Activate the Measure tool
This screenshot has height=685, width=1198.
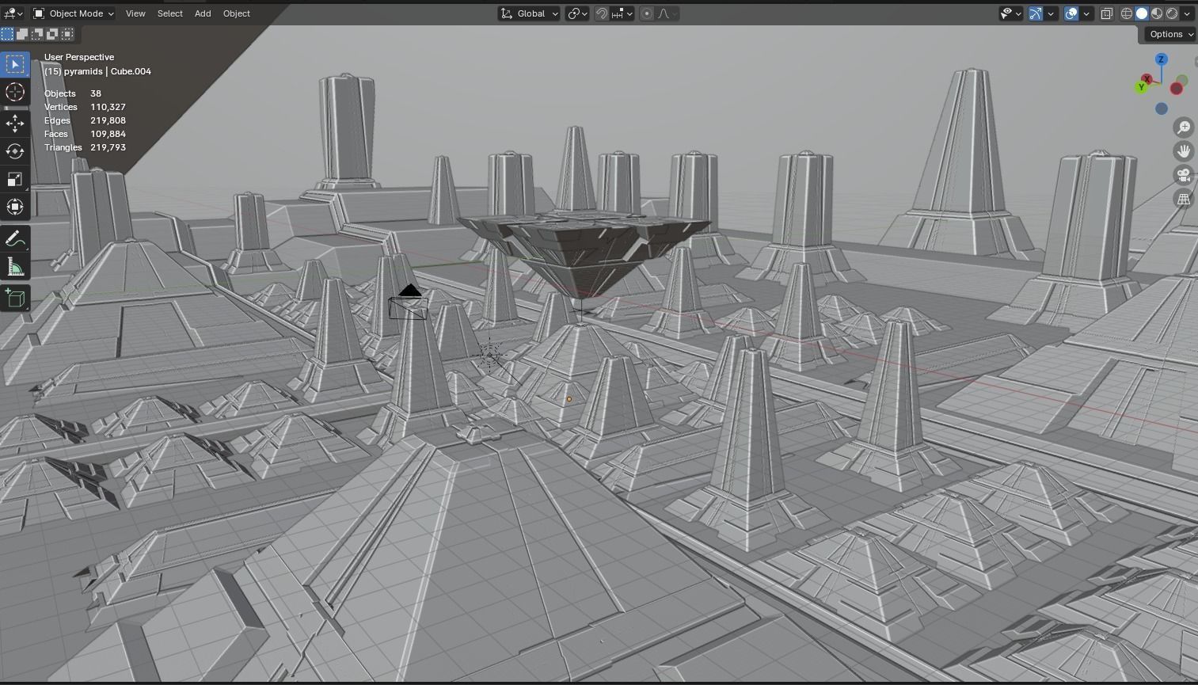click(x=15, y=267)
